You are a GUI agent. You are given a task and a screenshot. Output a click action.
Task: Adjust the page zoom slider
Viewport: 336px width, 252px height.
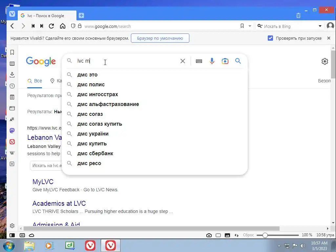(x=278, y=235)
